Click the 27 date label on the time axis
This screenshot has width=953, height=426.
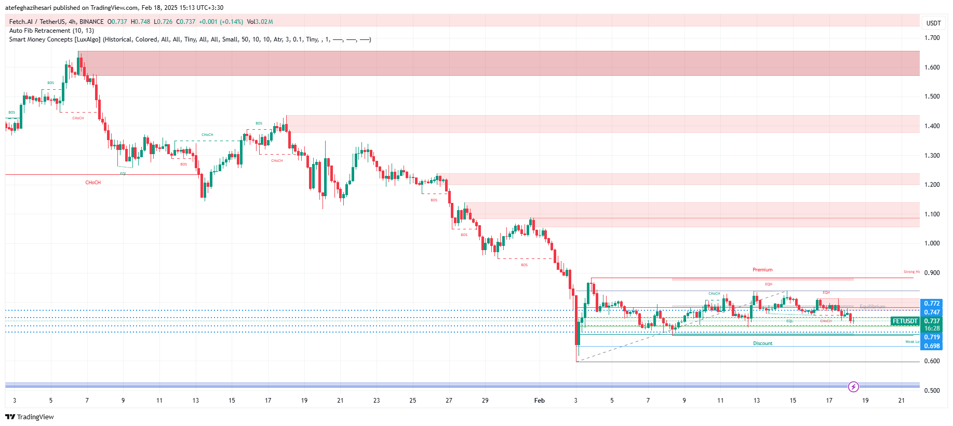click(x=449, y=401)
